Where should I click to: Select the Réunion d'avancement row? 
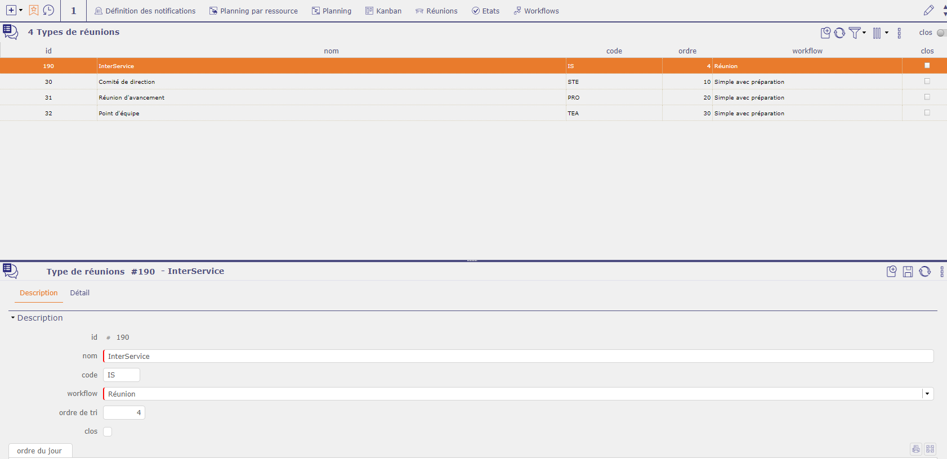tap(132, 98)
